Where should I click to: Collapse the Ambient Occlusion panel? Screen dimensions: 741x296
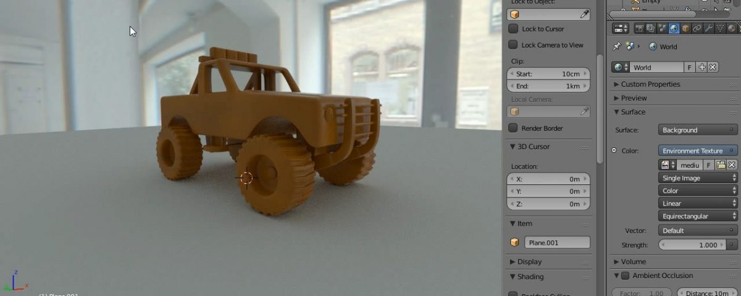(616, 276)
